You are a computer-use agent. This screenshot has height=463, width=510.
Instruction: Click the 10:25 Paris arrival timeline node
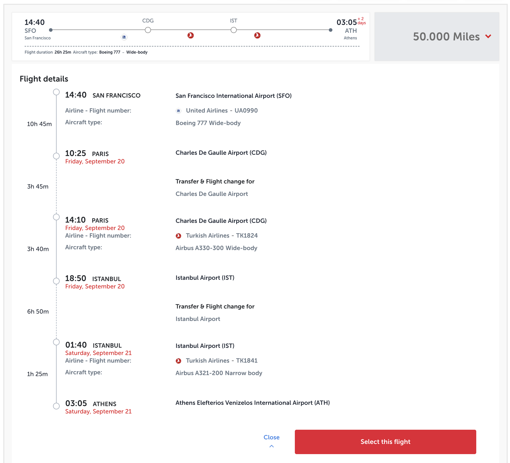point(56,156)
